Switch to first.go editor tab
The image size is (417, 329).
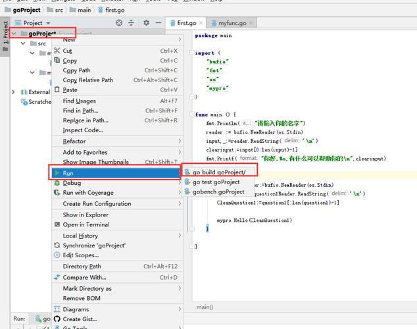pyautogui.click(x=186, y=23)
